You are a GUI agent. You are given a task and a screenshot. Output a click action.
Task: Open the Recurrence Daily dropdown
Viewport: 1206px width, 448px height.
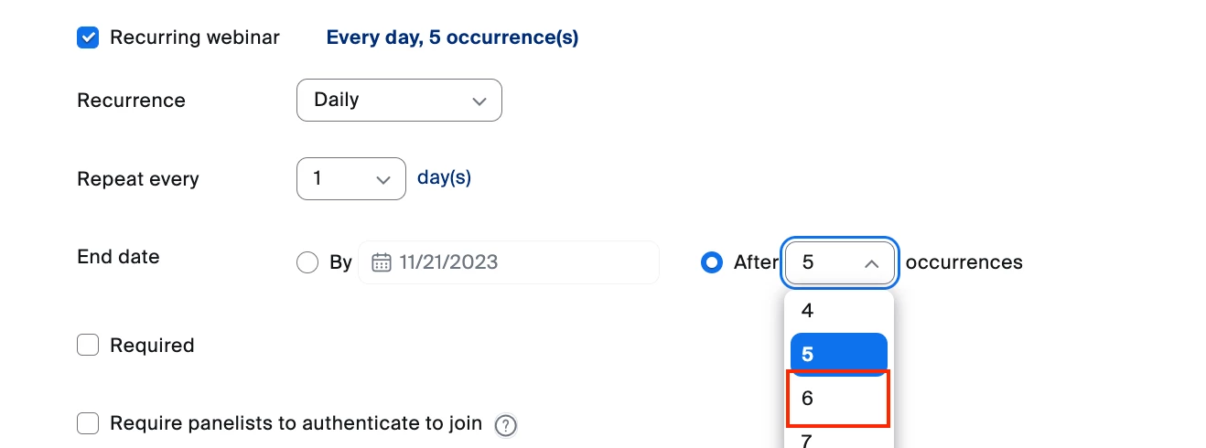(399, 101)
